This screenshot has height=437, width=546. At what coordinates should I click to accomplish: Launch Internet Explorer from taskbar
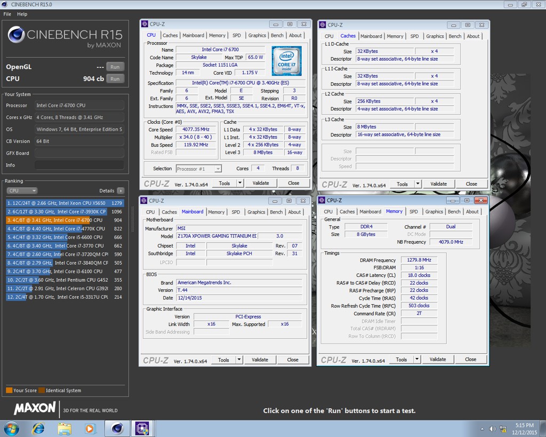coord(38,428)
